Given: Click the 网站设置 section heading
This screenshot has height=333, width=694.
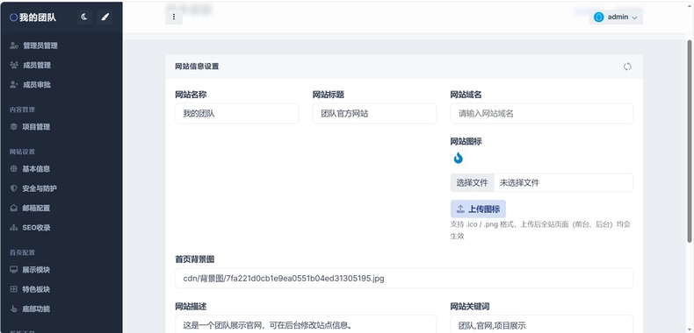Looking at the screenshot, I should pyautogui.click(x=22, y=152).
